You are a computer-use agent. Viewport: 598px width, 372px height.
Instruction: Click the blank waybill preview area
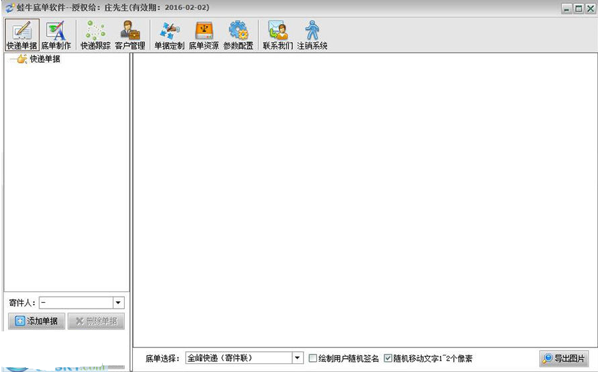point(364,200)
